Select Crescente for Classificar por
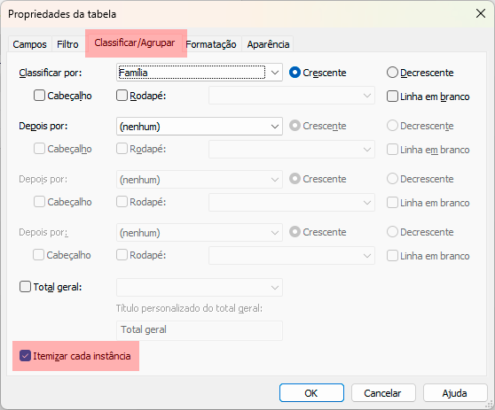 [318, 73]
